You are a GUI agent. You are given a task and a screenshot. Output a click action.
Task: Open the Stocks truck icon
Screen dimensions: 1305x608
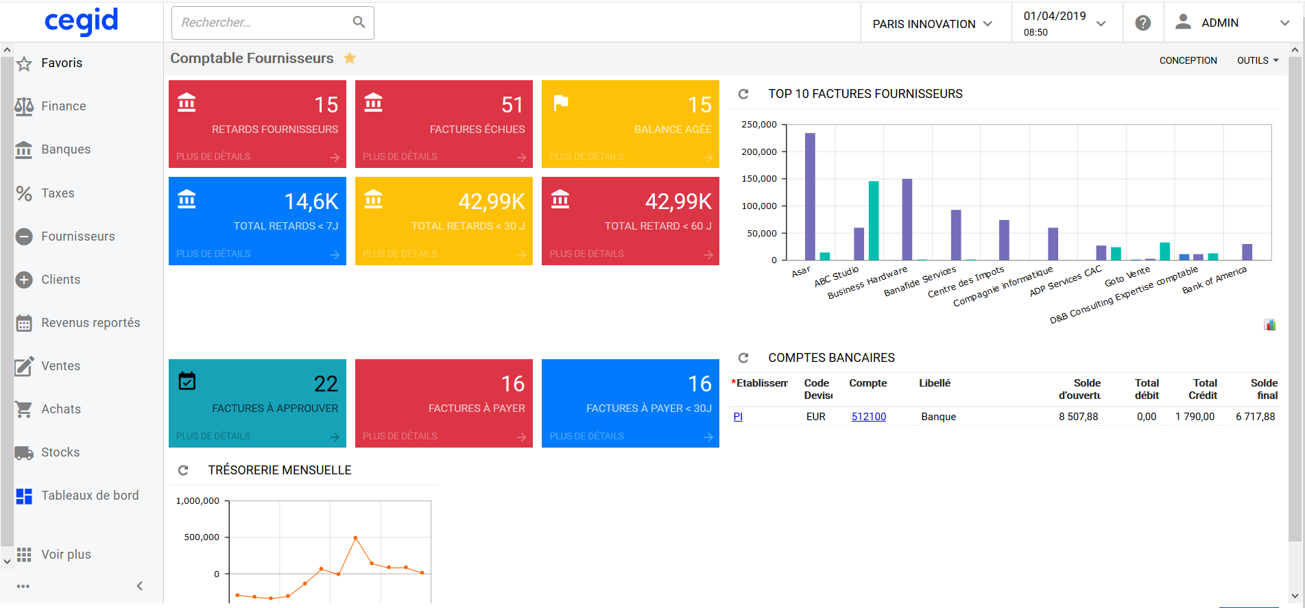[24, 452]
